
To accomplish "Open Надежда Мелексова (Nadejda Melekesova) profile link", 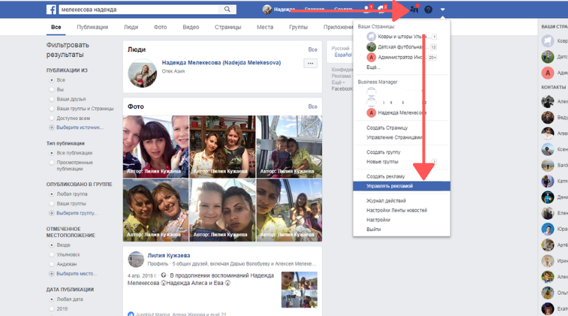I will tap(222, 62).
